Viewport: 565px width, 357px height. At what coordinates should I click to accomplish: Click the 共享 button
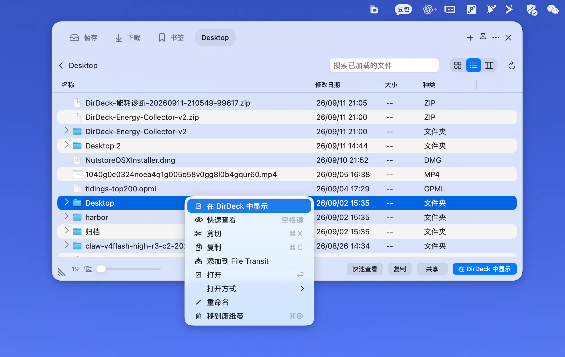[432, 269]
